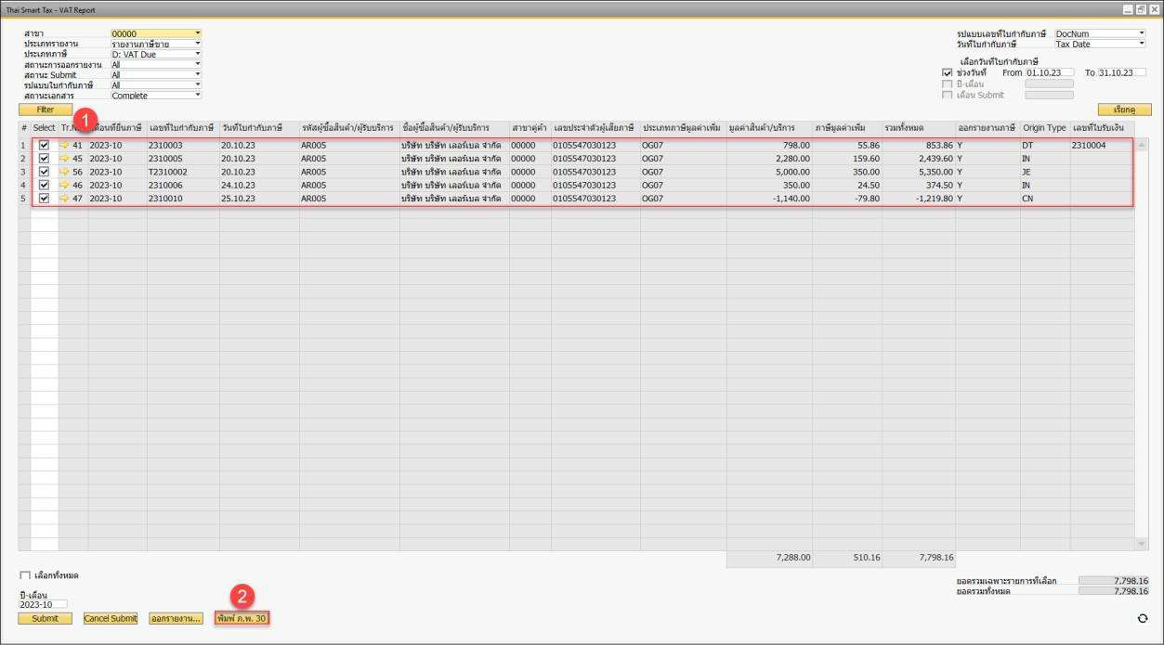Click the เรียกดู browse button
1164x645 pixels.
[x=1124, y=110]
